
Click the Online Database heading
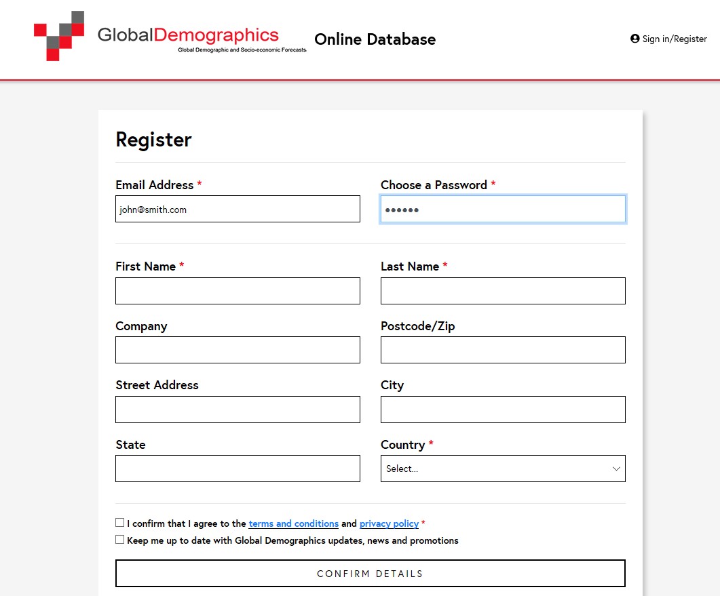tap(375, 39)
